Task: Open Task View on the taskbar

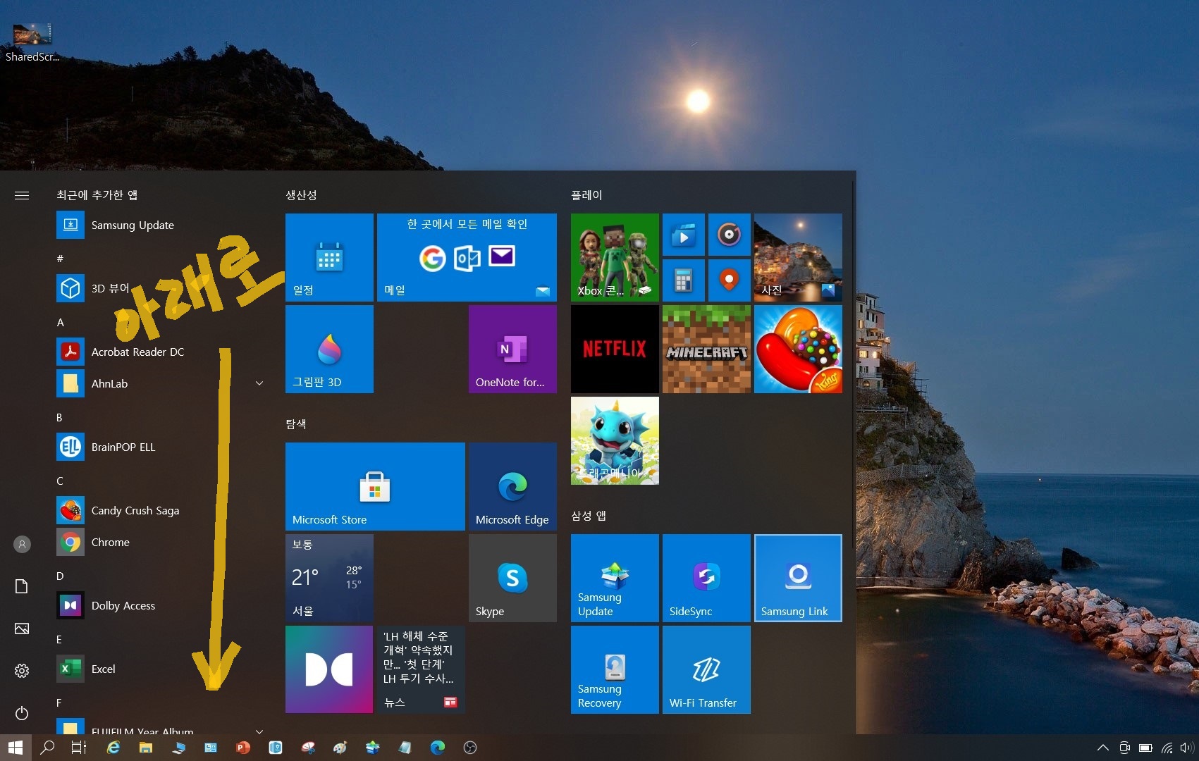Action: click(x=79, y=748)
